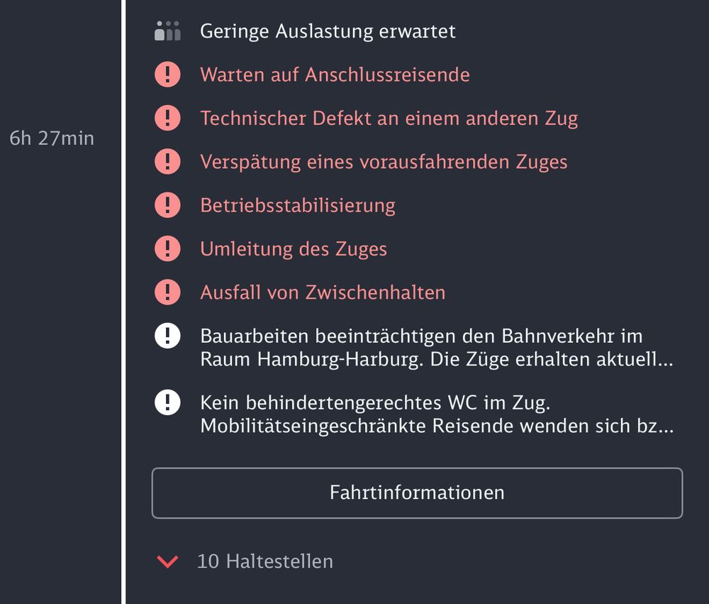Select Geringe Auslastung erwartet text
The height and width of the screenshot is (604, 709).
click(328, 31)
